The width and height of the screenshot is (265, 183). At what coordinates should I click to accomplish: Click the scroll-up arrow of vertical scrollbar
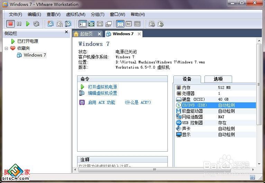259,41
